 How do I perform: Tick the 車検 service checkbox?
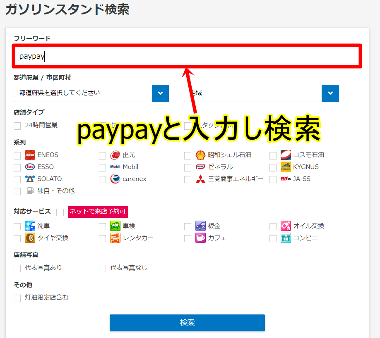(103, 226)
